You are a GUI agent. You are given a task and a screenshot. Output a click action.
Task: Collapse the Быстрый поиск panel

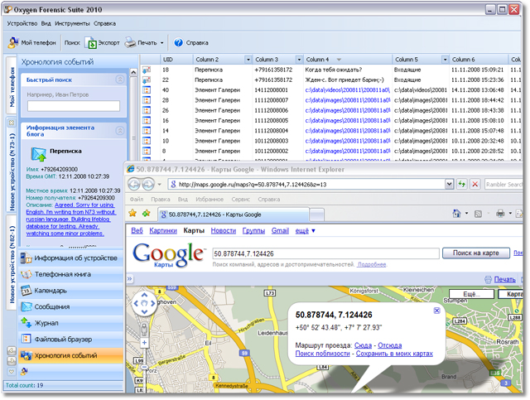pos(119,80)
